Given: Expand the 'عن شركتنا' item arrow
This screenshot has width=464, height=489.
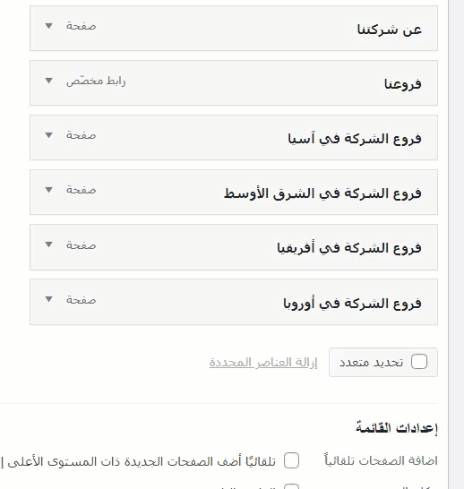Looking at the screenshot, I should coord(48,26).
